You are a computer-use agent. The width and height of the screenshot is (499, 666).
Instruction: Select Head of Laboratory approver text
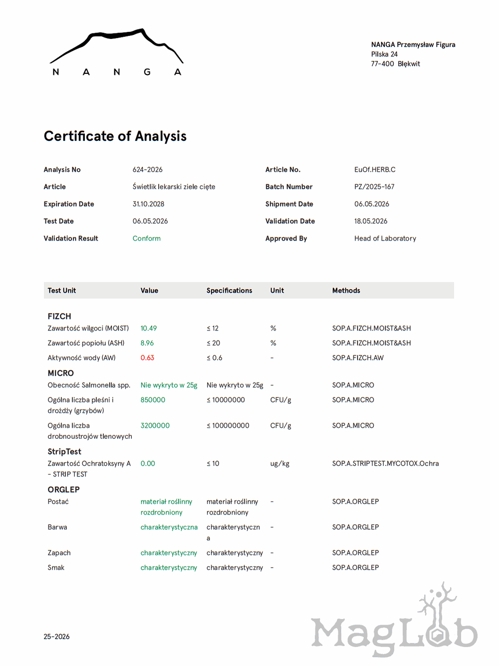point(385,239)
